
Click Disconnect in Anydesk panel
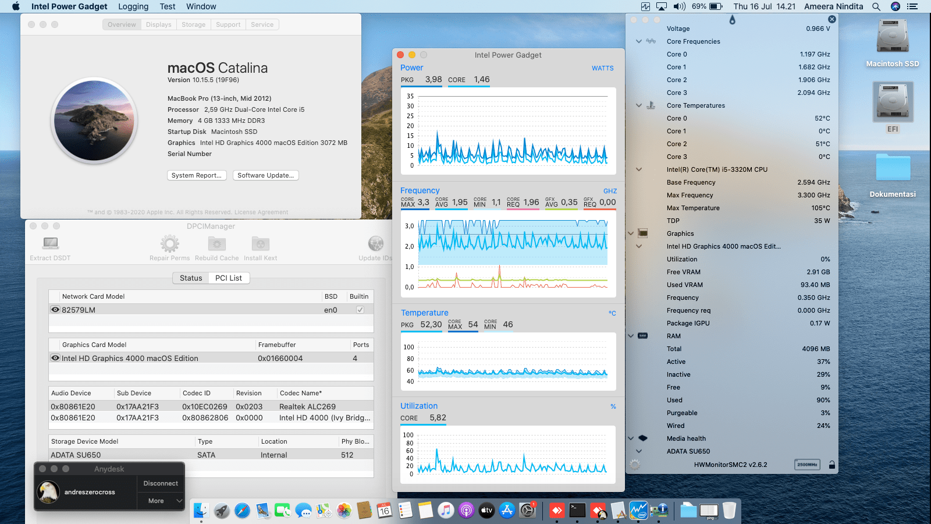click(x=161, y=483)
